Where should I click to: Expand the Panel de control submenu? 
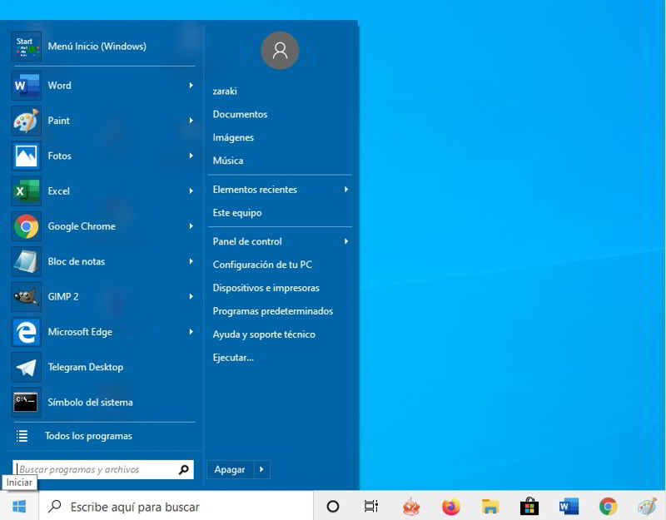coord(345,242)
